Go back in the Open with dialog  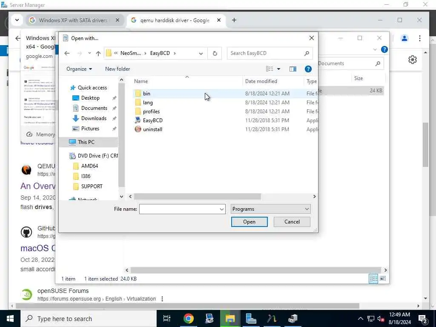click(67, 53)
